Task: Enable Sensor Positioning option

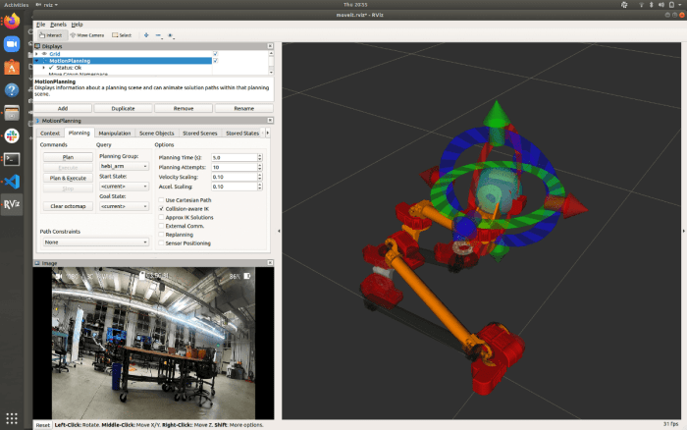Action: pyautogui.click(x=161, y=242)
